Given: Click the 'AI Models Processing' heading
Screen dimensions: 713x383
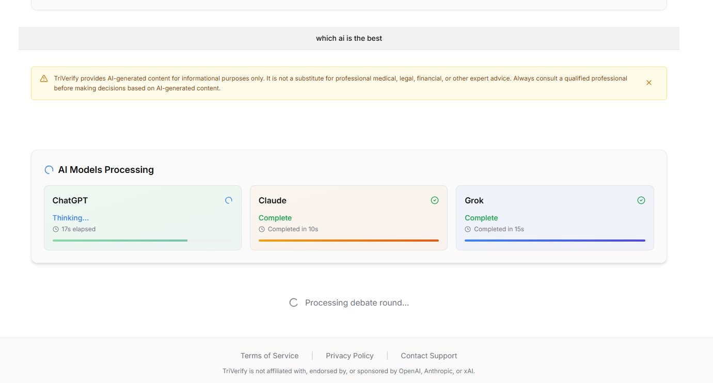Looking at the screenshot, I should pyautogui.click(x=106, y=170).
